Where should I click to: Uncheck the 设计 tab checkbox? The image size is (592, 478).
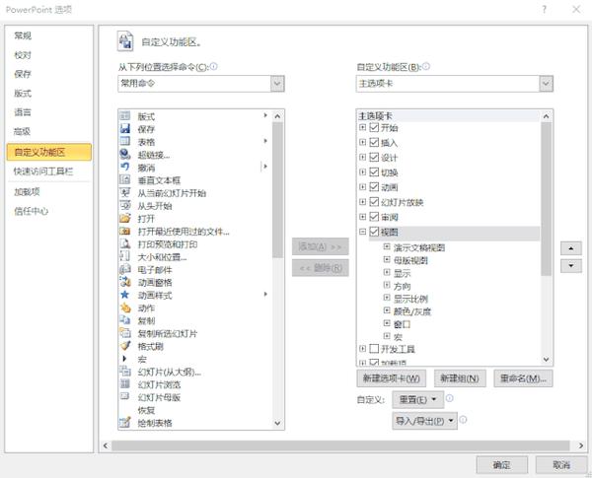(374, 157)
